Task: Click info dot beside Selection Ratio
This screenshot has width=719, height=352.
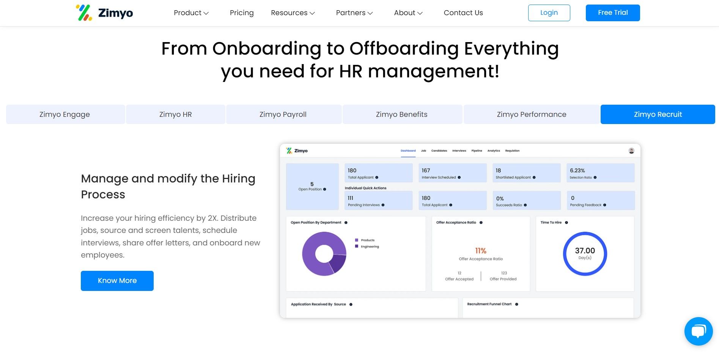Action: tap(595, 178)
